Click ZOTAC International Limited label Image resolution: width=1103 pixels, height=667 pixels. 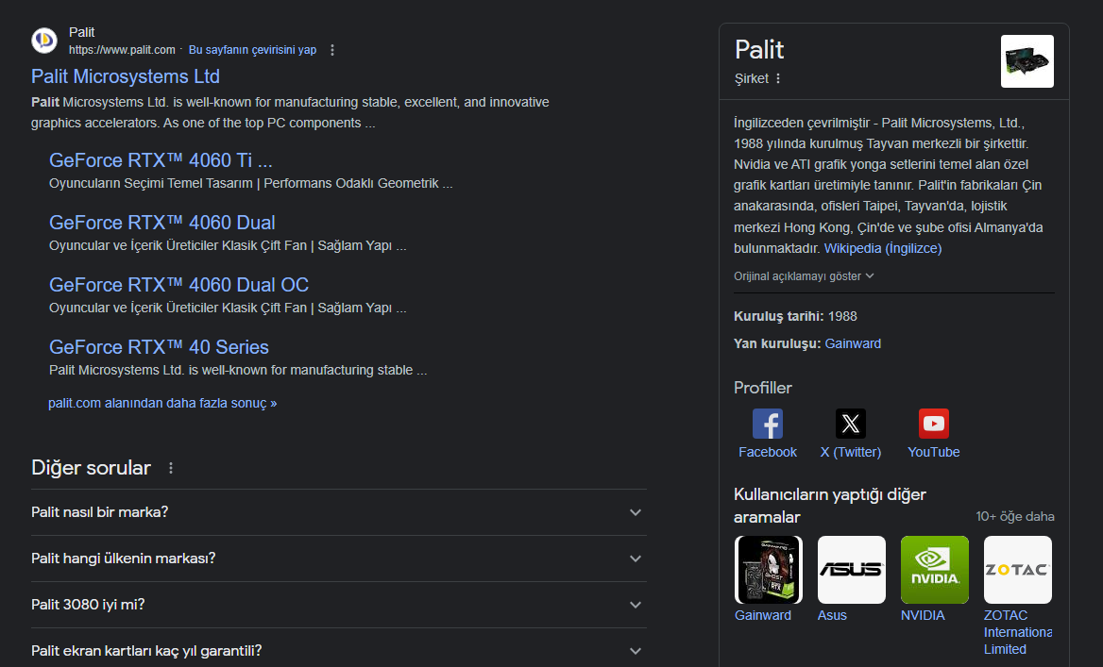1017,632
